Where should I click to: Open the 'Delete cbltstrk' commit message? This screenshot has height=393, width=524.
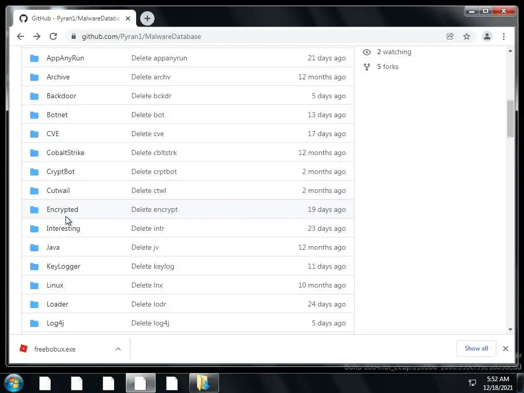[154, 152]
